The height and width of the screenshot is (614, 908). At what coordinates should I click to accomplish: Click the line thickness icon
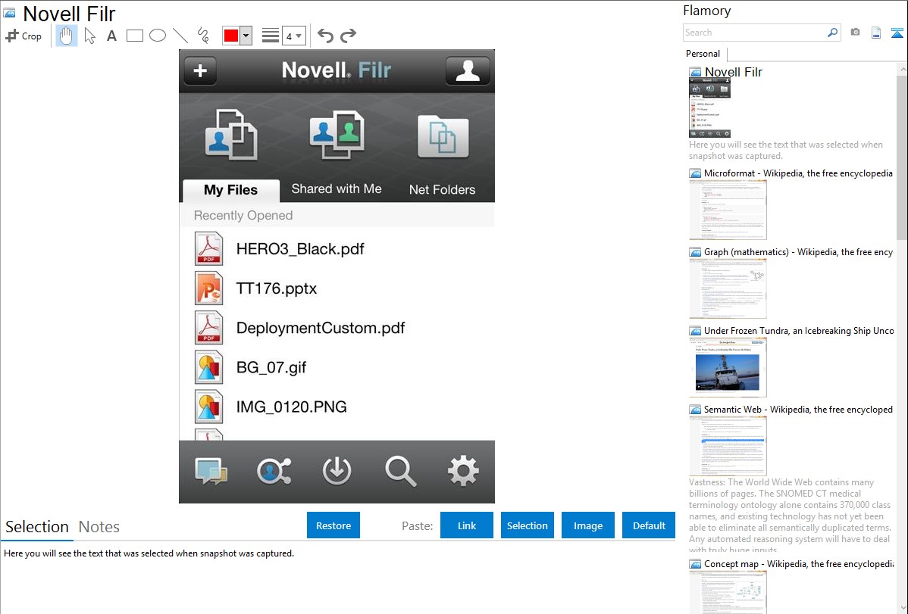click(271, 36)
